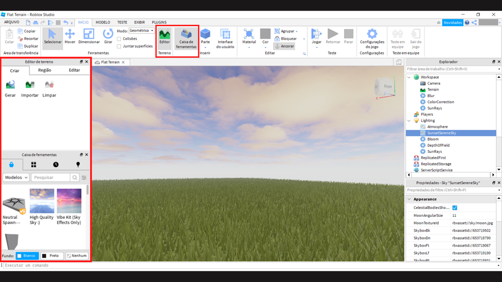Open the Modo Geométrico dropdown

pos(142,31)
